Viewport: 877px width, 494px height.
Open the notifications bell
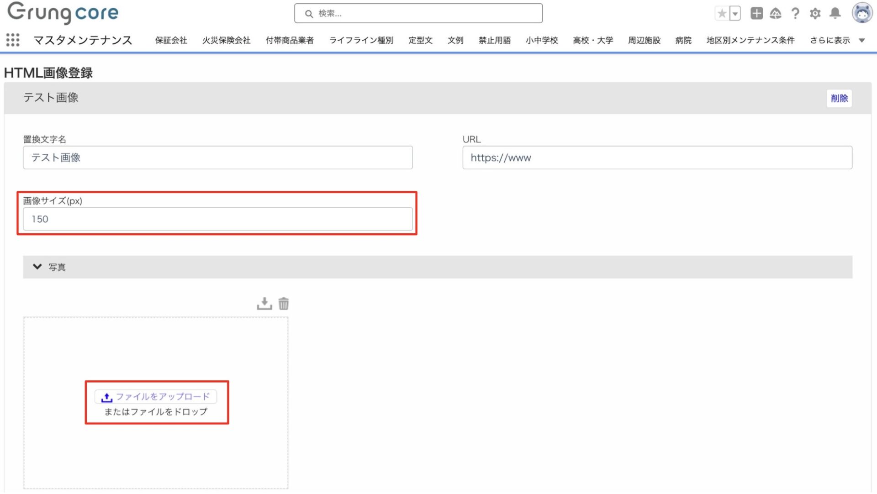coord(835,13)
